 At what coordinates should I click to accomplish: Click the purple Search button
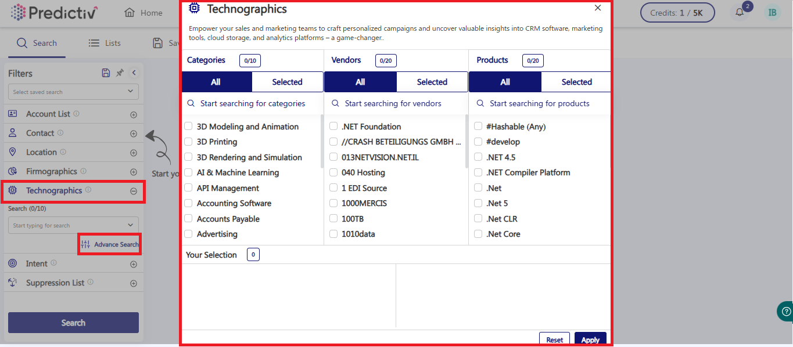[x=73, y=323]
